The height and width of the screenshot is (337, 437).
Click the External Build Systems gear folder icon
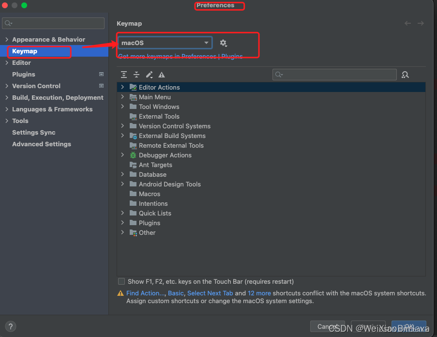click(133, 136)
